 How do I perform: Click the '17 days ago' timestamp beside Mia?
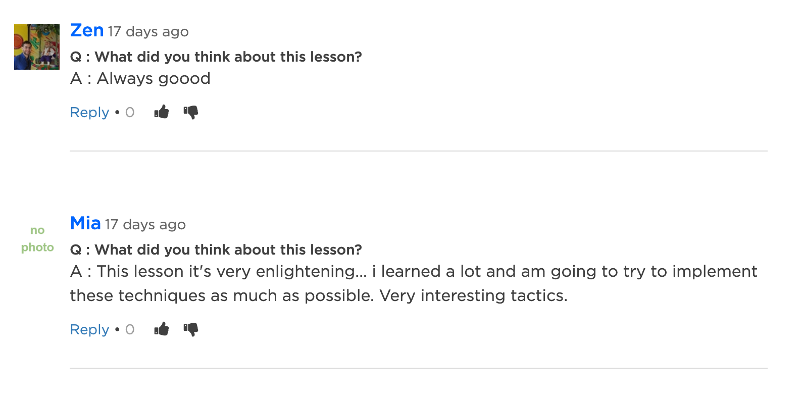coord(145,225)
